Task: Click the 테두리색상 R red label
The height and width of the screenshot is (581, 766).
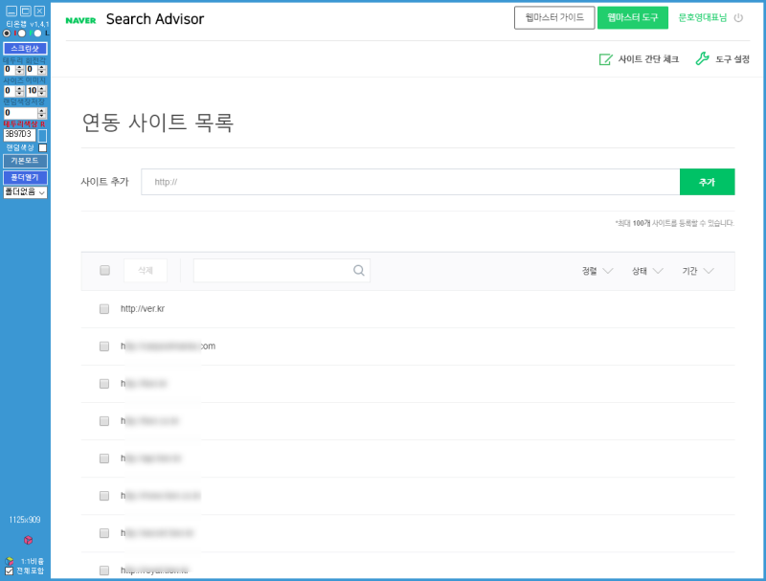Action: 25,124
